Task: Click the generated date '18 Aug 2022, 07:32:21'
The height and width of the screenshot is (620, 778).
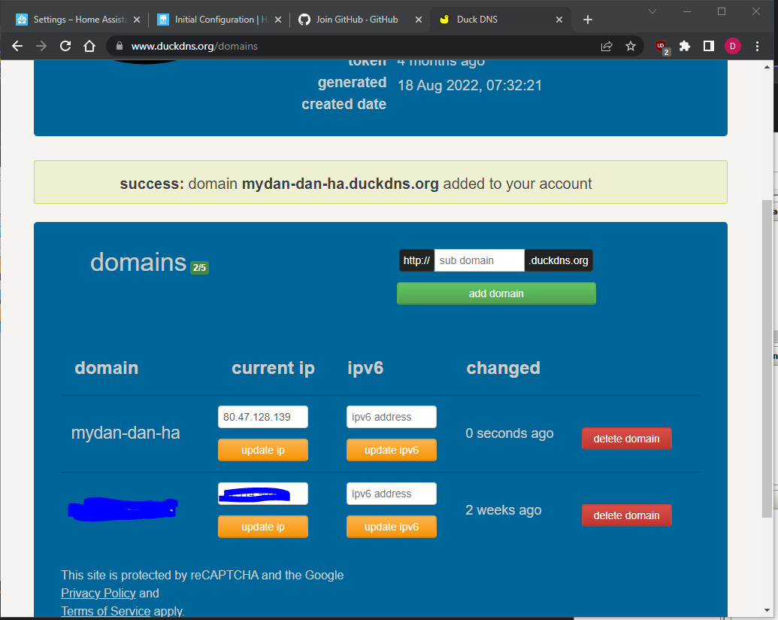Action: [470, 86]
